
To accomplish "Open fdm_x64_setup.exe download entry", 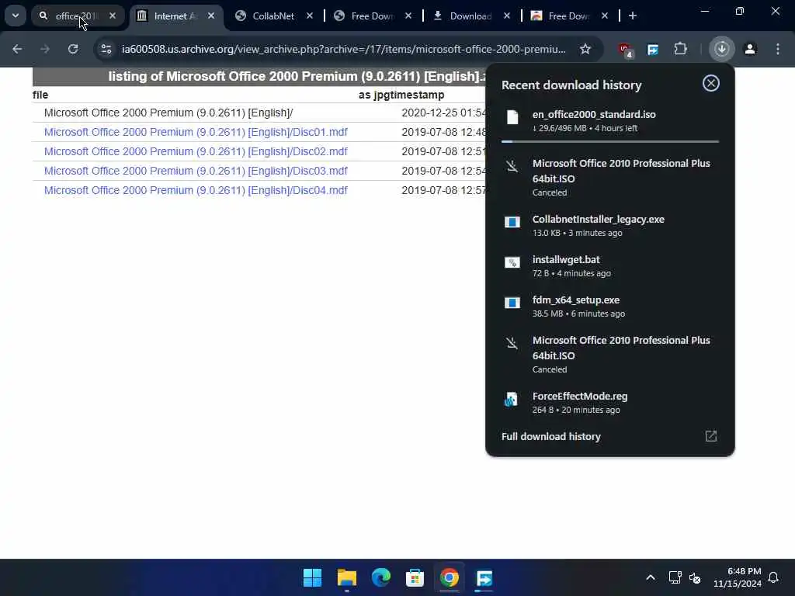I will tap(610, 307).
